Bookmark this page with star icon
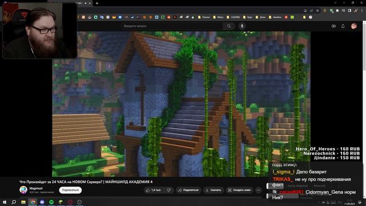 click(x=317, y=10)
